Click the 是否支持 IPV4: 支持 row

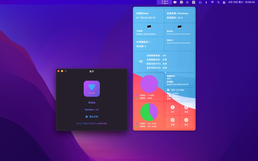157,64
